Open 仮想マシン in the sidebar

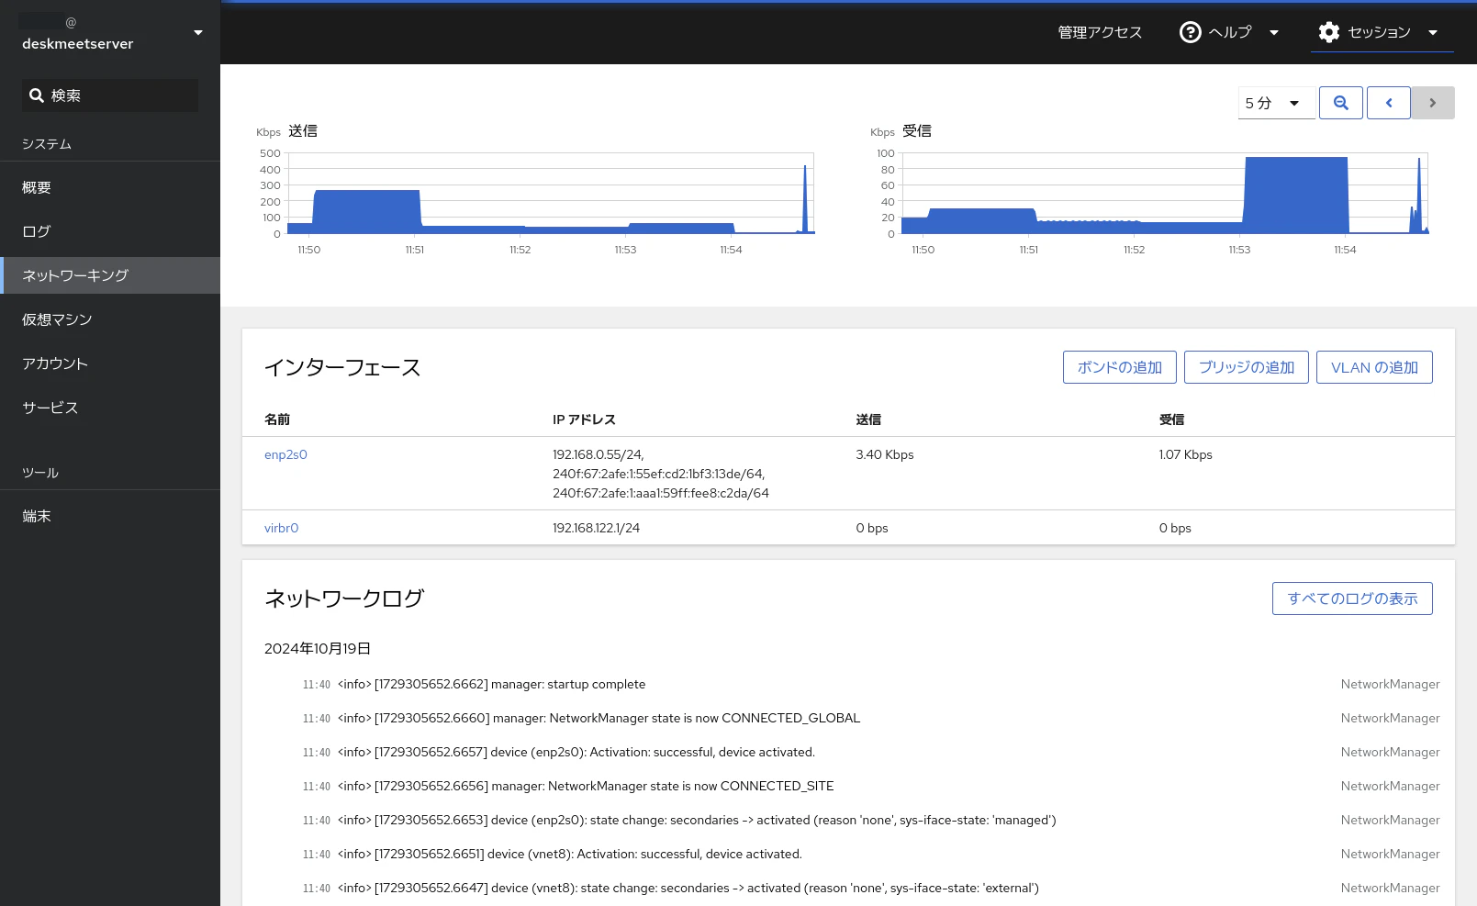click(110, 319)
